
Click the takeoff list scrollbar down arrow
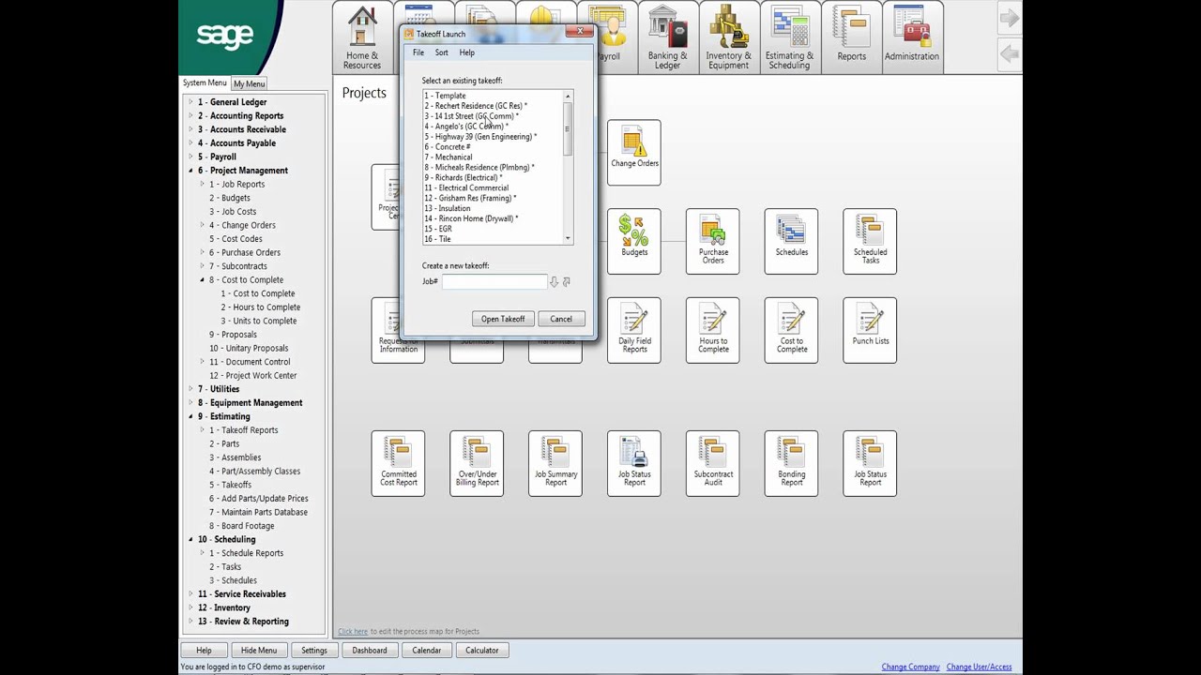tap(568, 239)
